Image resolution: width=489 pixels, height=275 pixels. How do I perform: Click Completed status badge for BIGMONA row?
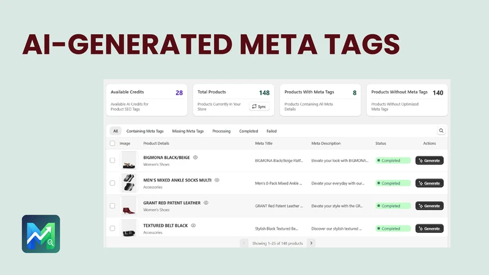(x=393, y=160)
